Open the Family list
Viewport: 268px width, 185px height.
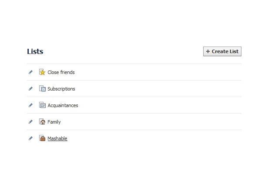click(x=54, y=122)
